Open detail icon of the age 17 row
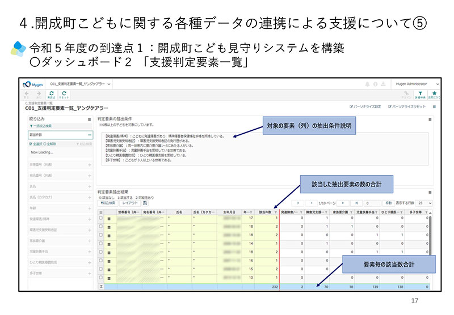This screenshot has height=315, width=454. [109, 219]
